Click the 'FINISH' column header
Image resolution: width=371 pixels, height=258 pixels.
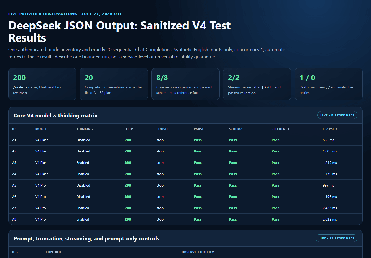click(162, 129)
